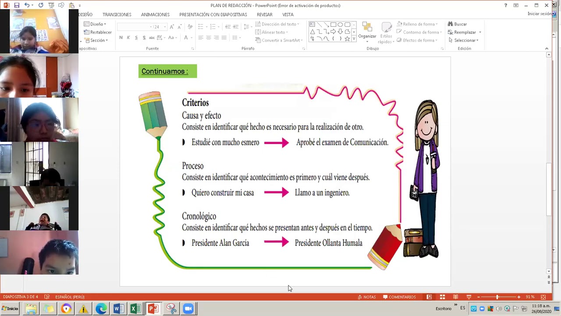Collapse the ribbon with the chevron

547,48
